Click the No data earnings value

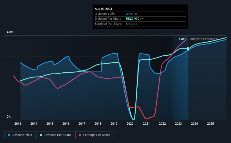tap(131, 24)
